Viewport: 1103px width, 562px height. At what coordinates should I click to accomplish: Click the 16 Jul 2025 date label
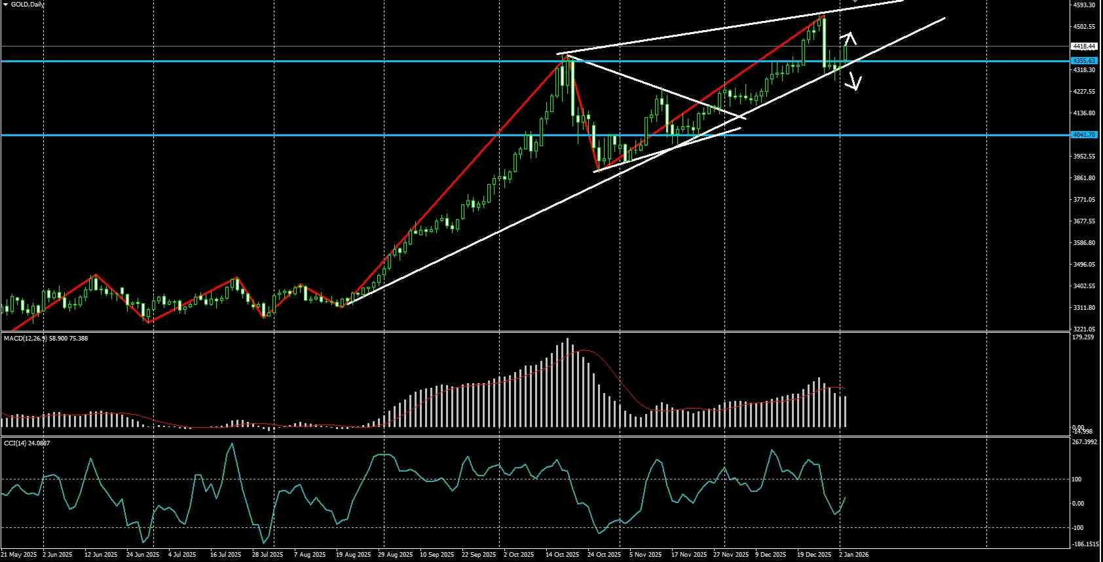(226, 555)
